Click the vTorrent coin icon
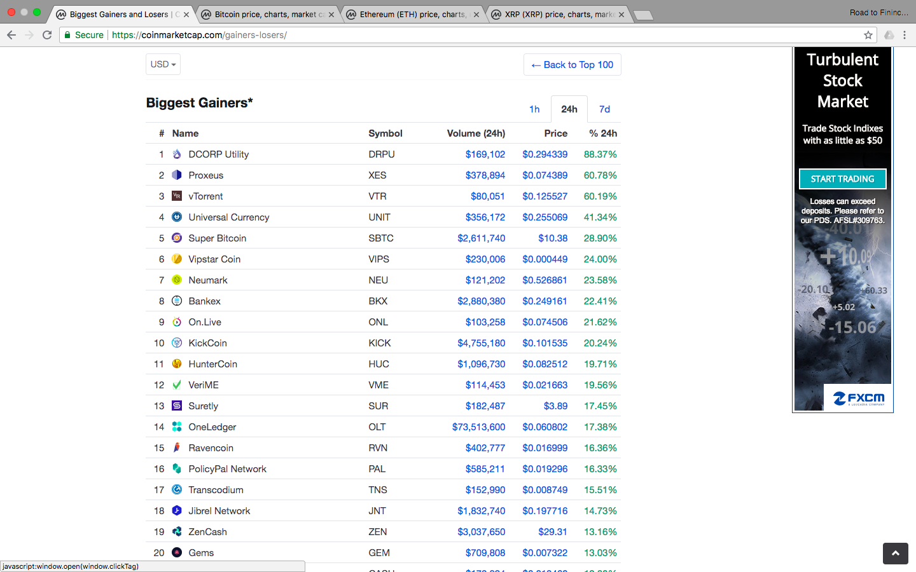The height and width of the screenshot is (572, 916). click(x=177, y=196)
